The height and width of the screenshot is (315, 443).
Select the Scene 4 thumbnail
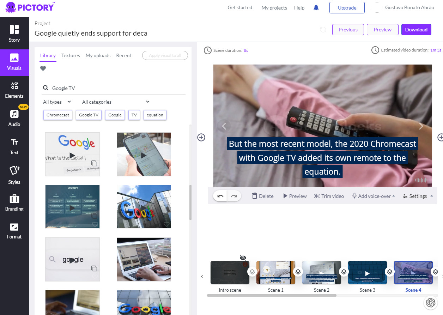click(413, 273)
